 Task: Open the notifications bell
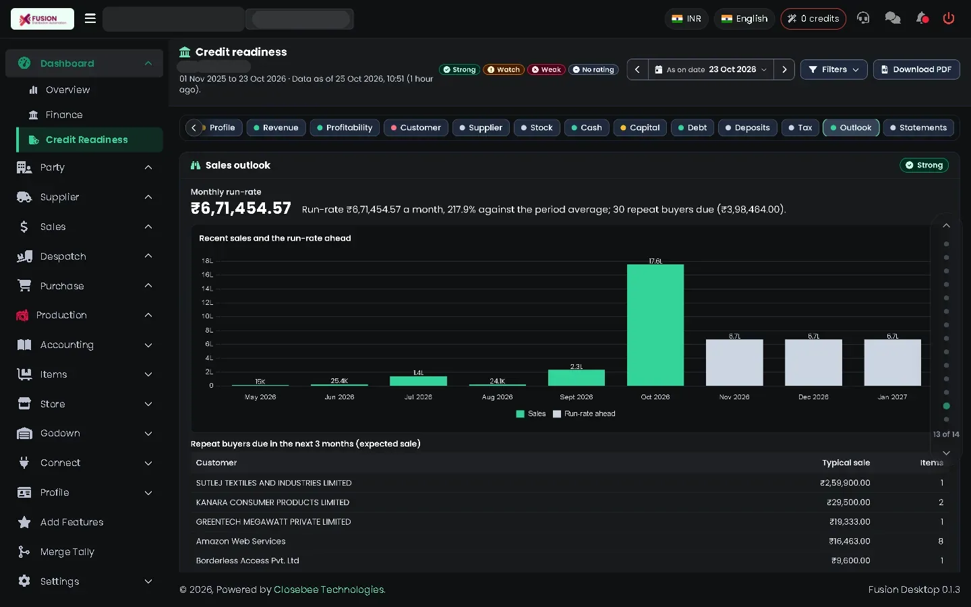922,18
